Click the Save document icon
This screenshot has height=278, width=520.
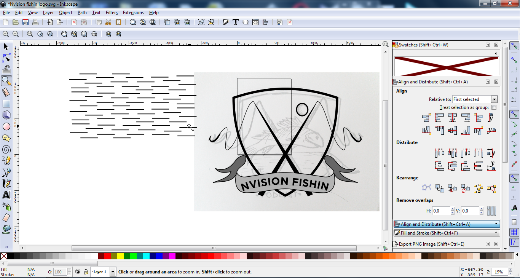coord(26,22)
